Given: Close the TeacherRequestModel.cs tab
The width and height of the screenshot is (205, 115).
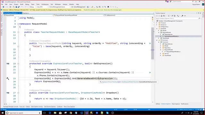Looking at the screenshot, I should click(x=21, y=13).
